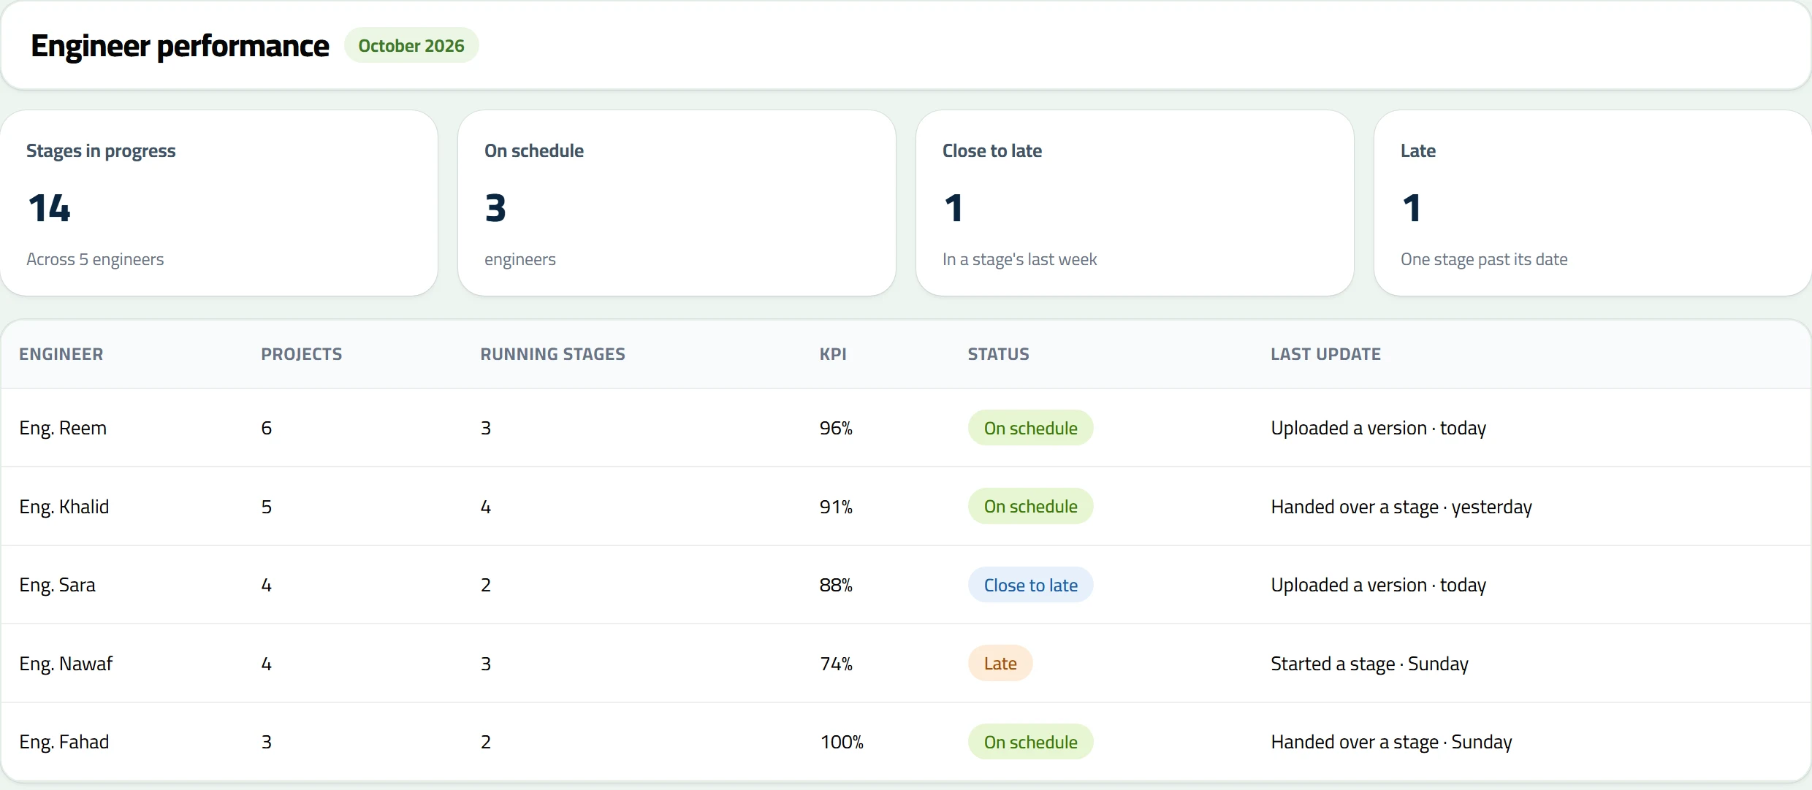Viewport: 1812px width, 790px height.
Task: Click Eng. Fahad's On schedule status pill
Action: pyautogui.click(x=1030, y=742)
